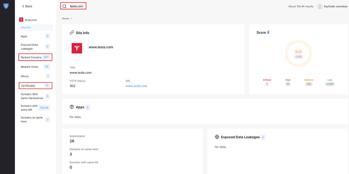Click the search magnifier icon

click(x=65, y=6)
